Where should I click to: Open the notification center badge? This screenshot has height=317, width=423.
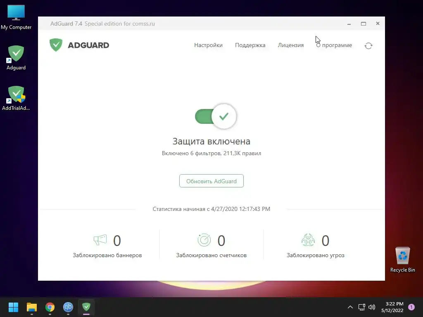[411, 307]
